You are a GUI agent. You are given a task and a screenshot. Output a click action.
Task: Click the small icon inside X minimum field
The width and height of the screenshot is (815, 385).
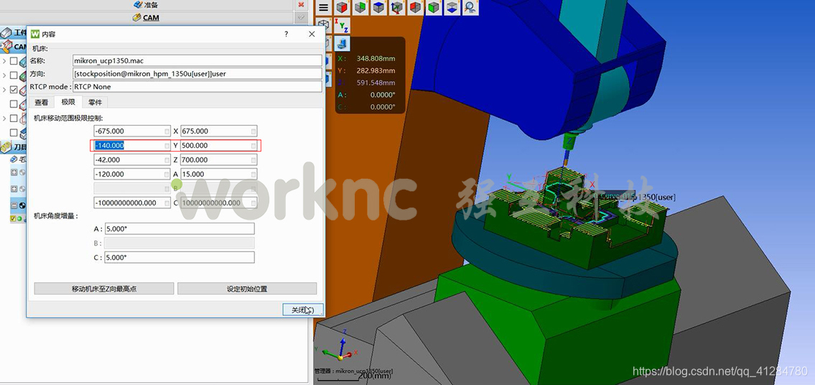[167, 131]
